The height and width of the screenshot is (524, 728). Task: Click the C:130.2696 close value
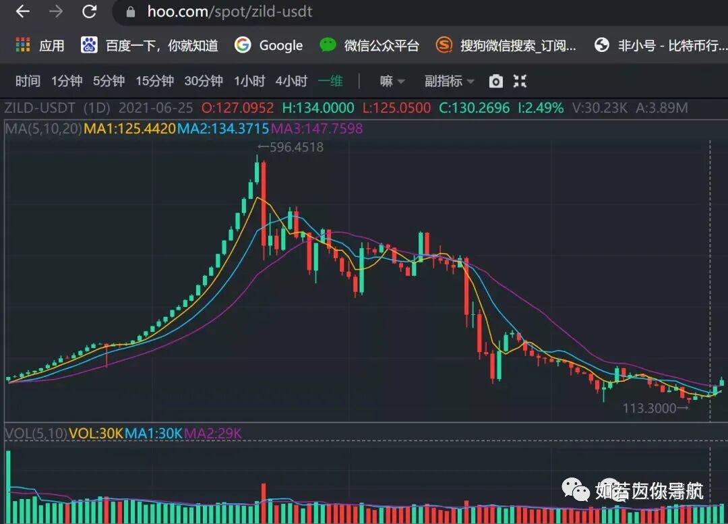tap(474, 108)
